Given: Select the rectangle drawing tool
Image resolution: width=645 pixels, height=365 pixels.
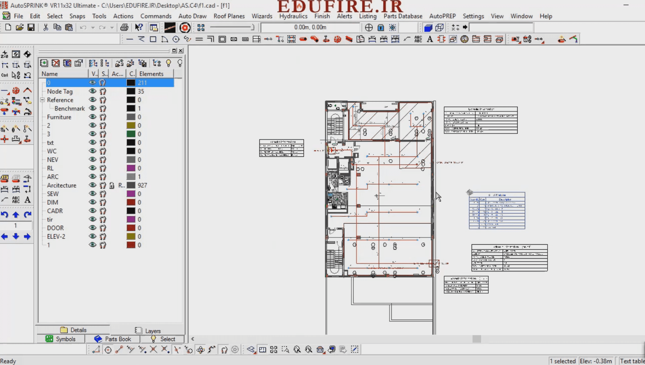Looking at the screenshot, I should point(153,39).
